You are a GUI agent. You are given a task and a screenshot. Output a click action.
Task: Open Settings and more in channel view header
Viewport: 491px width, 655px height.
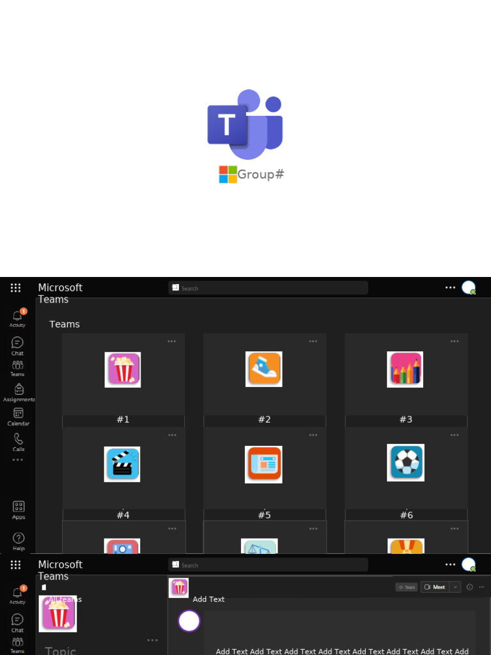click(x=450, y=564)
